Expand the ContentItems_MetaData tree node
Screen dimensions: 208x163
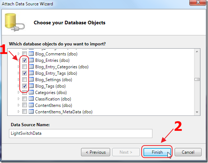tap(19, 112)
